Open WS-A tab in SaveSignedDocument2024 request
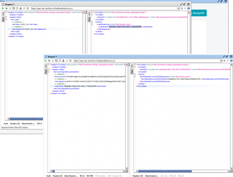 [82, 176]
